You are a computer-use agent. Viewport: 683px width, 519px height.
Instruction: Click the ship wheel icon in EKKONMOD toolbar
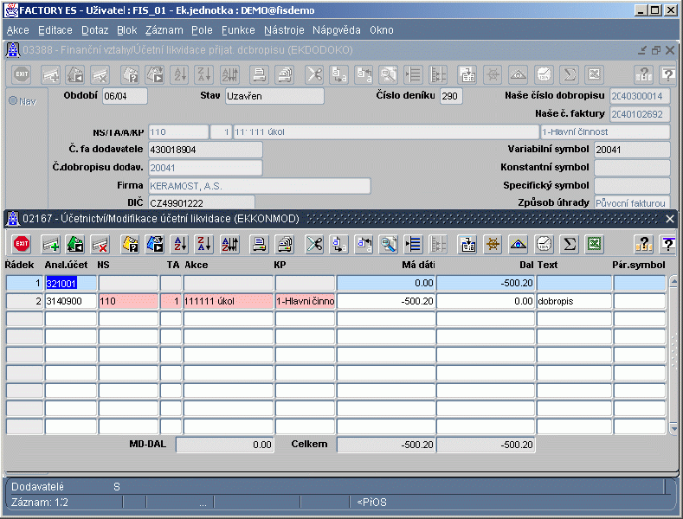click(493, 244)
